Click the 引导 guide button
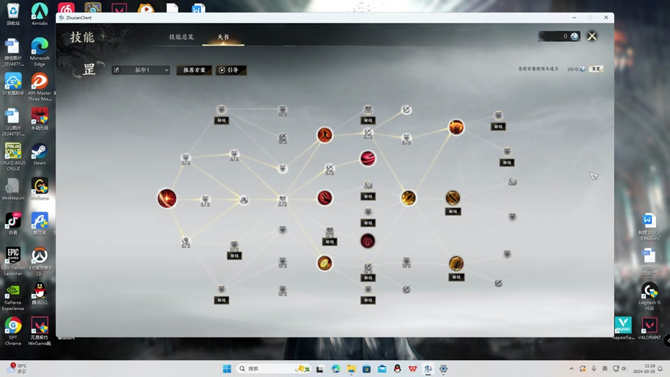Screen dimensions: 670x377 [231, 71]
